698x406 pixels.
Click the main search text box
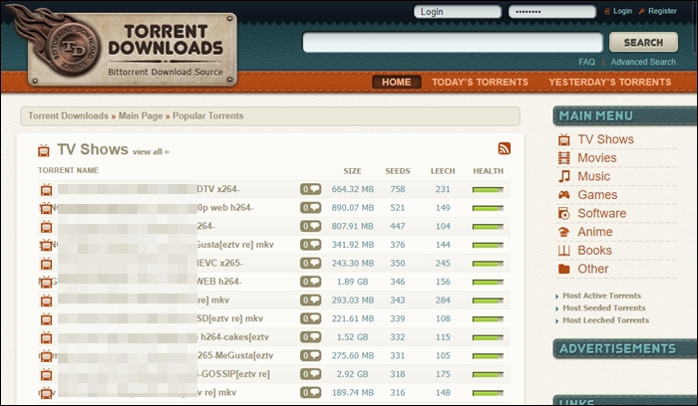tap(453, 42)
